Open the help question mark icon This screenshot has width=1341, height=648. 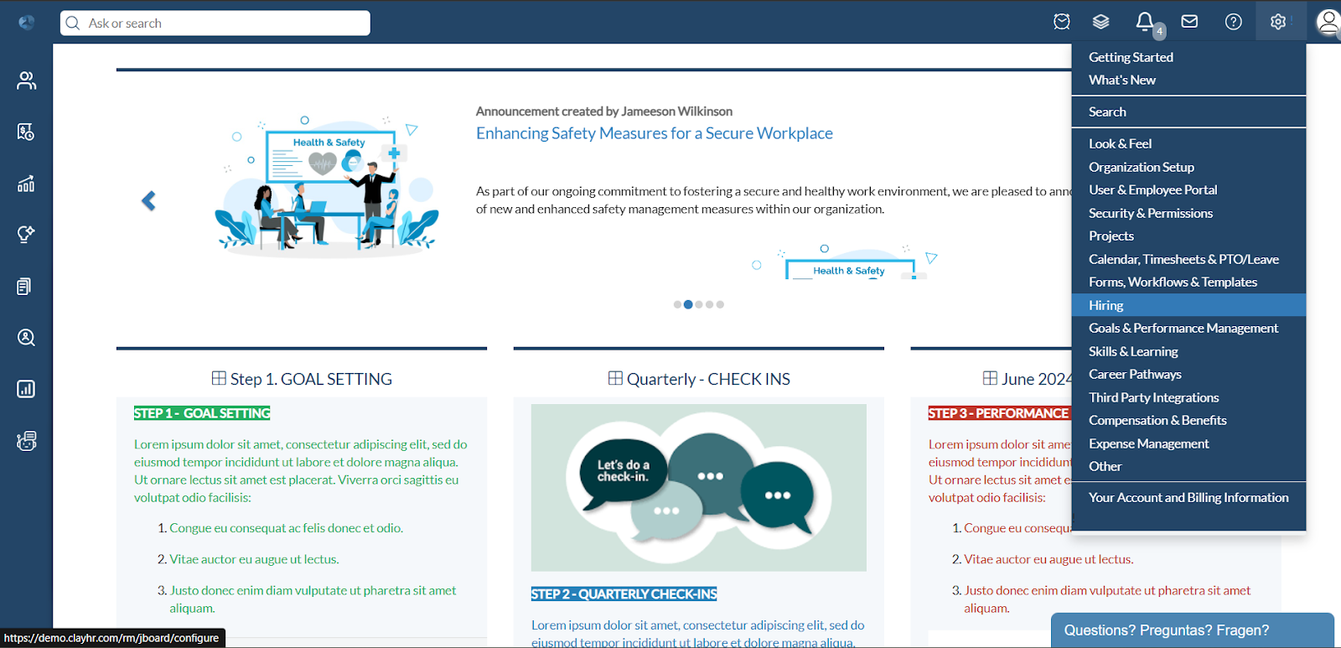tap(1234, 22)
